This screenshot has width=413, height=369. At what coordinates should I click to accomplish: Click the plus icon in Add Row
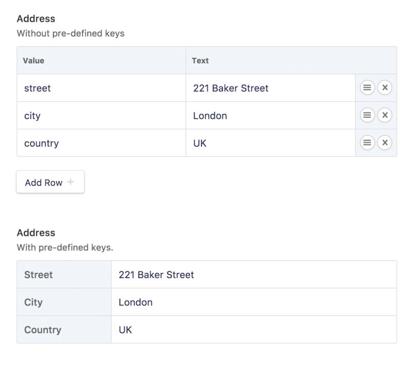point(70,182)
